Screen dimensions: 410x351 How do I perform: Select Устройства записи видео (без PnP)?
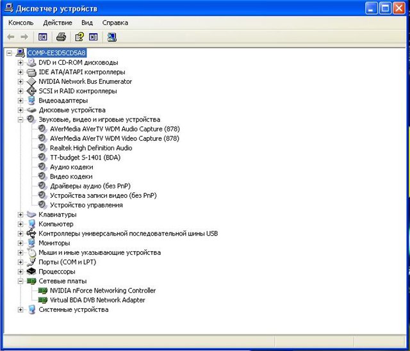[x=103, y=195]
